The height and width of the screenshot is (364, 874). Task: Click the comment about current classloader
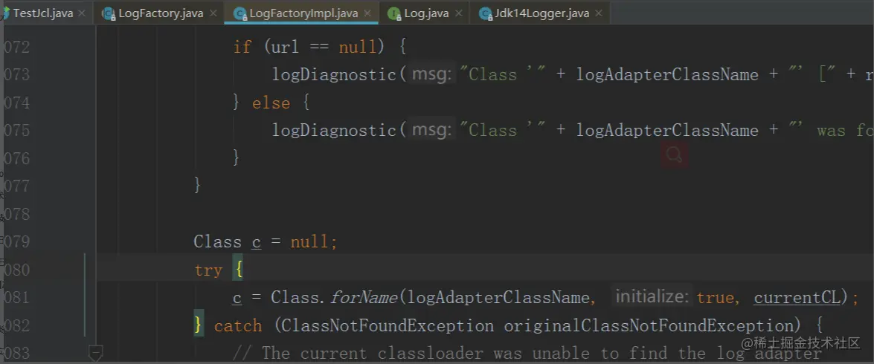(x=527, y=353)
